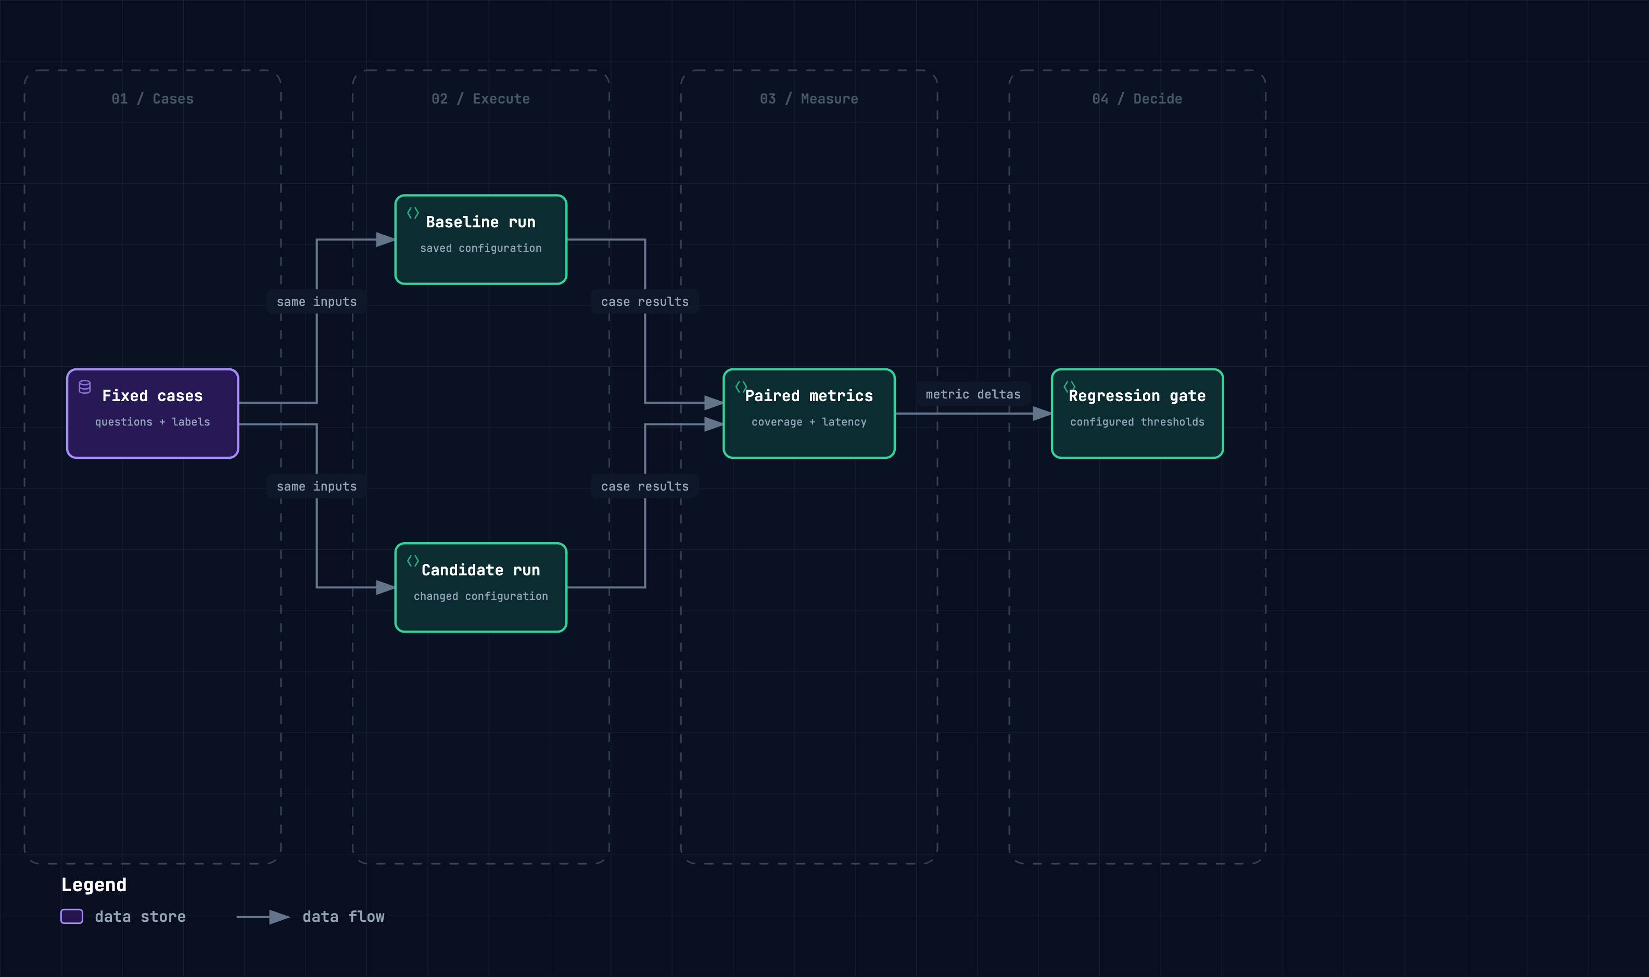1649x977 pixels.
Task: Select the Candidate run node title
Action: point(481,570)
